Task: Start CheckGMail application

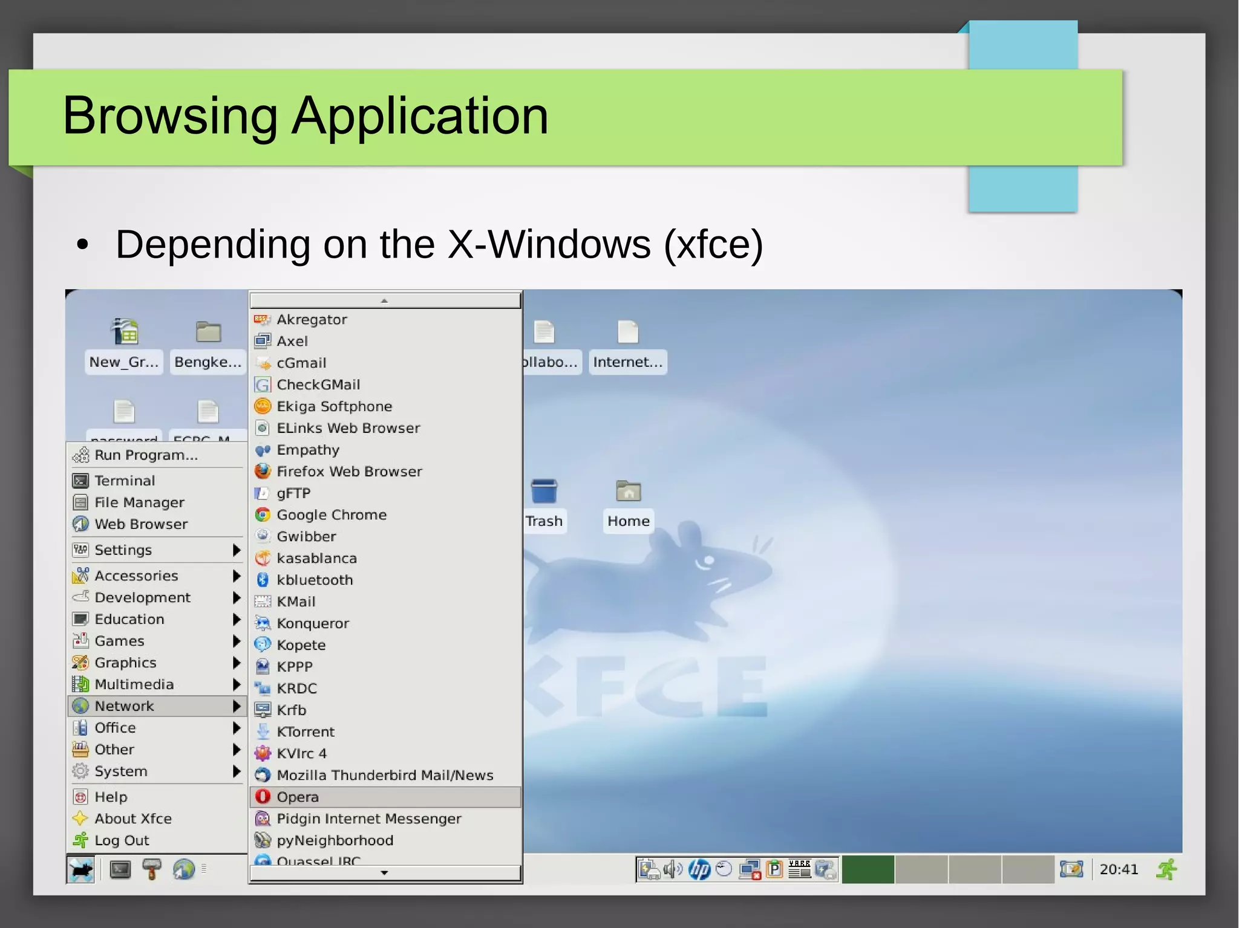Action: tap(385, 385)
